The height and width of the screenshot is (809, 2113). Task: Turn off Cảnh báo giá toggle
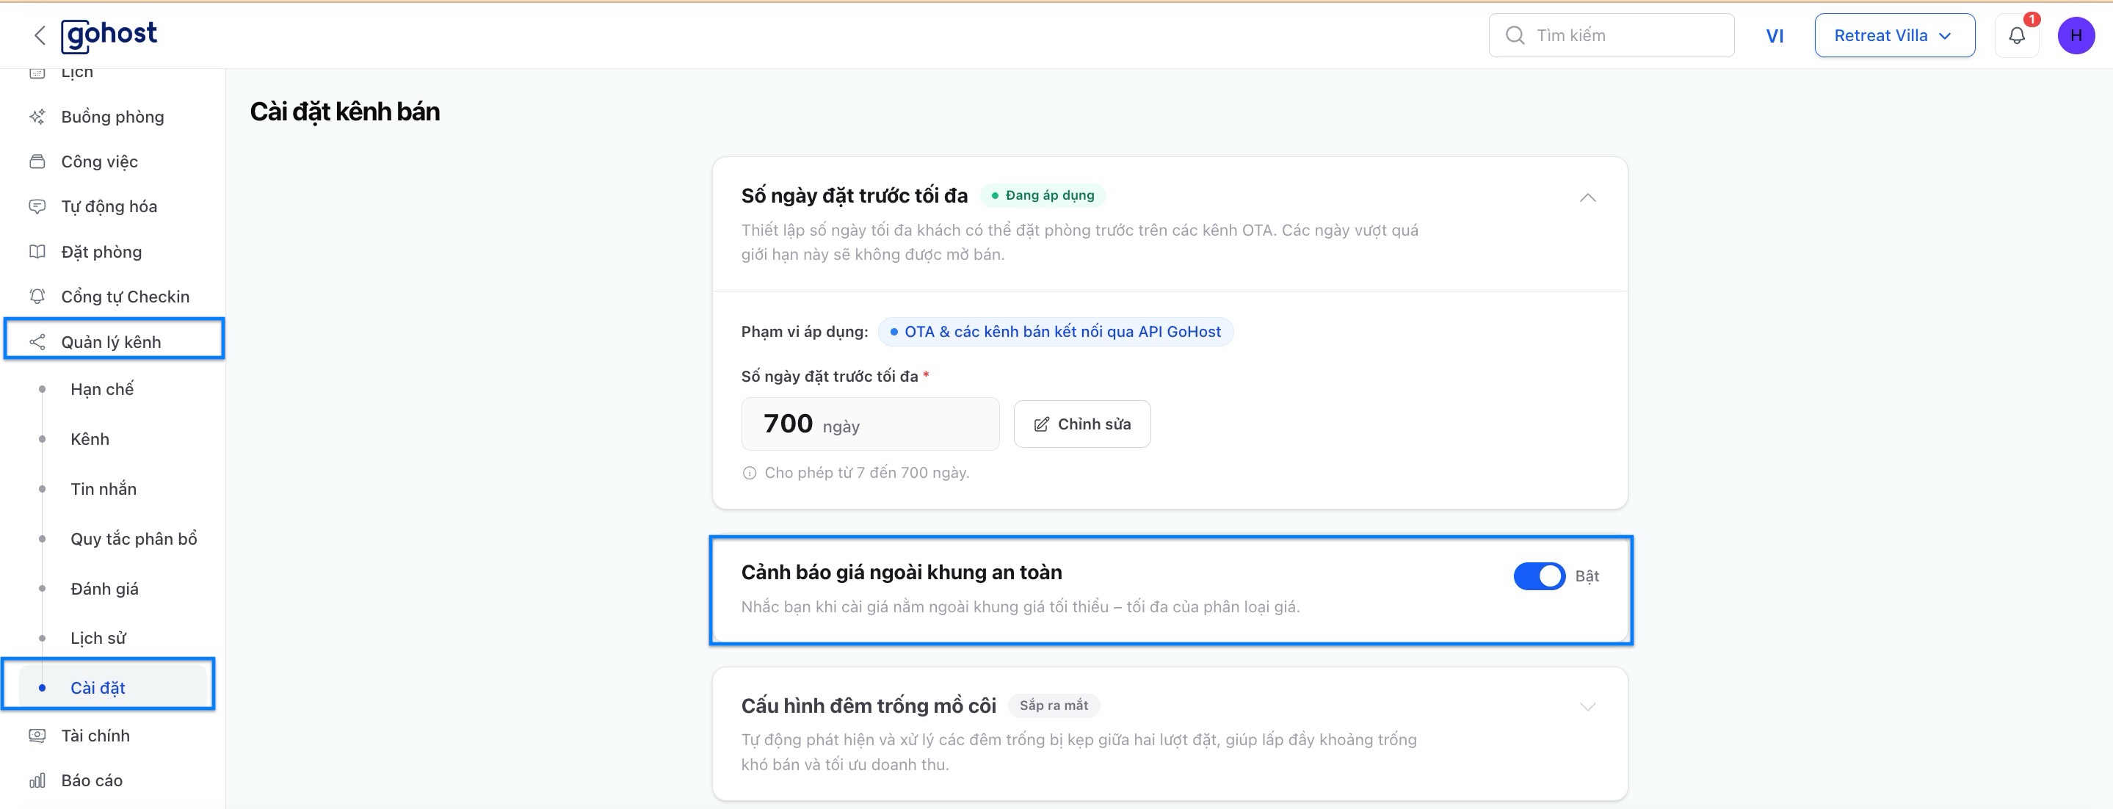1539,576
